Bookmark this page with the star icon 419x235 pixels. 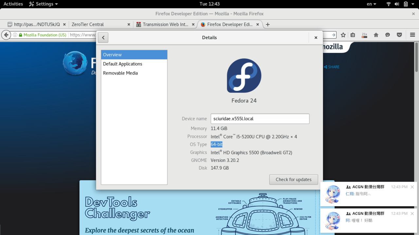pyautogui.click(x=343, y=35)
